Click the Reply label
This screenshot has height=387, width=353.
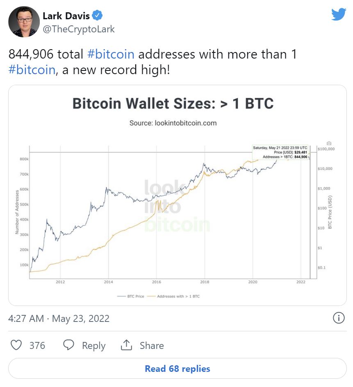click(93, 346)
